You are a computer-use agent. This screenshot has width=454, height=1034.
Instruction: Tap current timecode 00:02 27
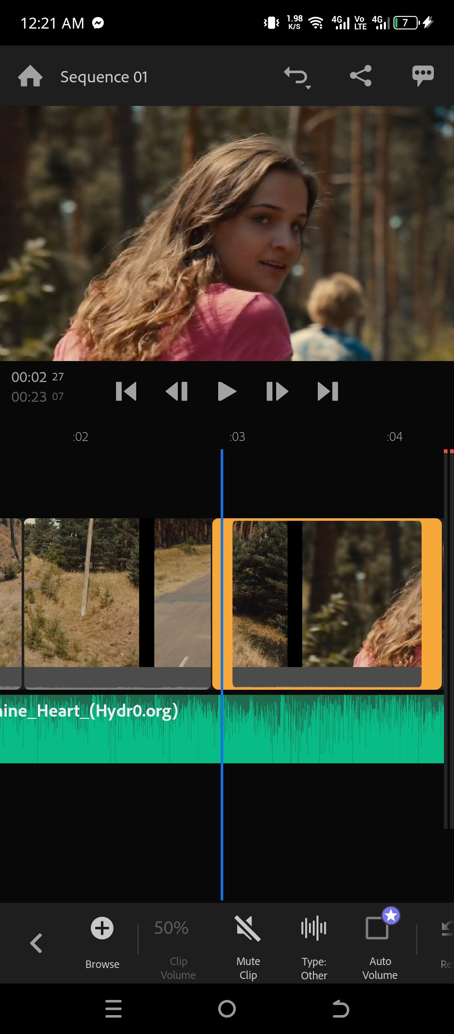pos(37,377)
